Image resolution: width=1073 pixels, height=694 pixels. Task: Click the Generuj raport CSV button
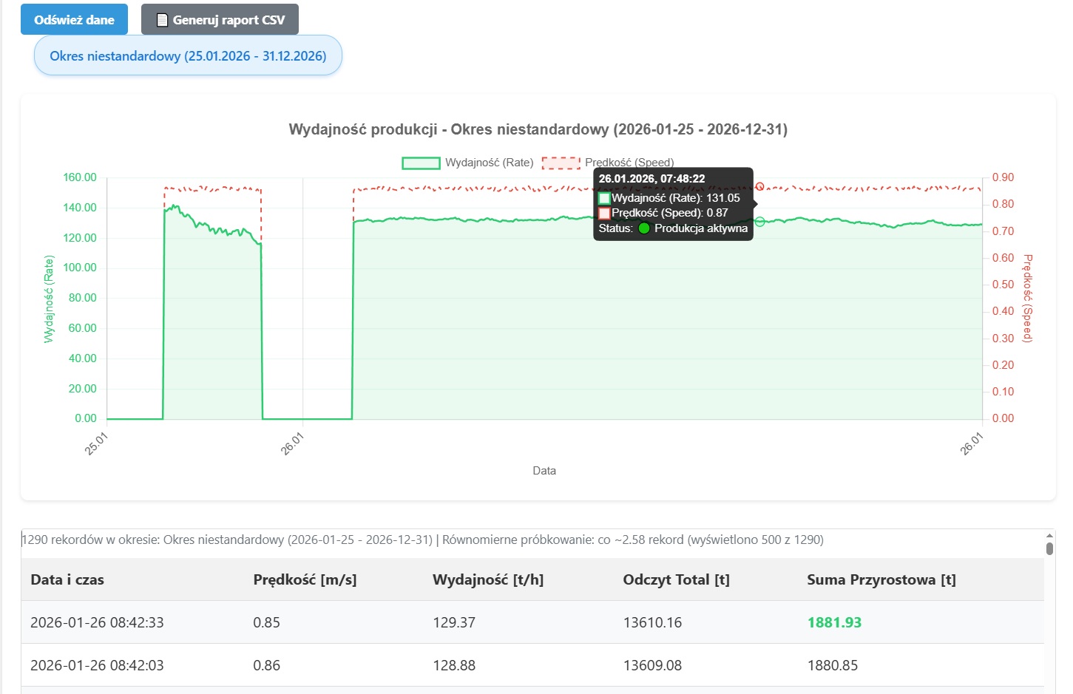click(220, 20)
